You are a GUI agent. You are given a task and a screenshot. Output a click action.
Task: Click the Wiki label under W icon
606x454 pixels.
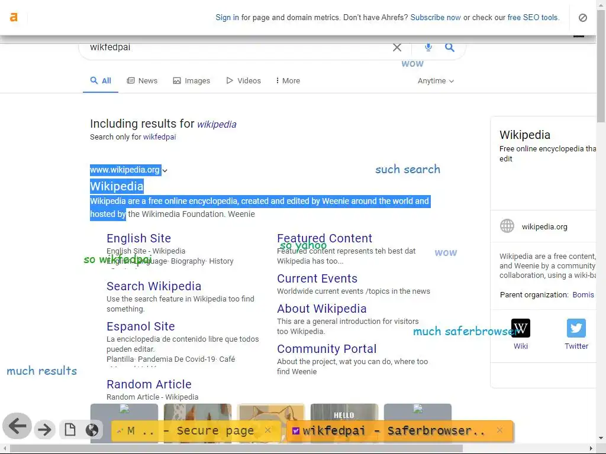pos(521,346)
